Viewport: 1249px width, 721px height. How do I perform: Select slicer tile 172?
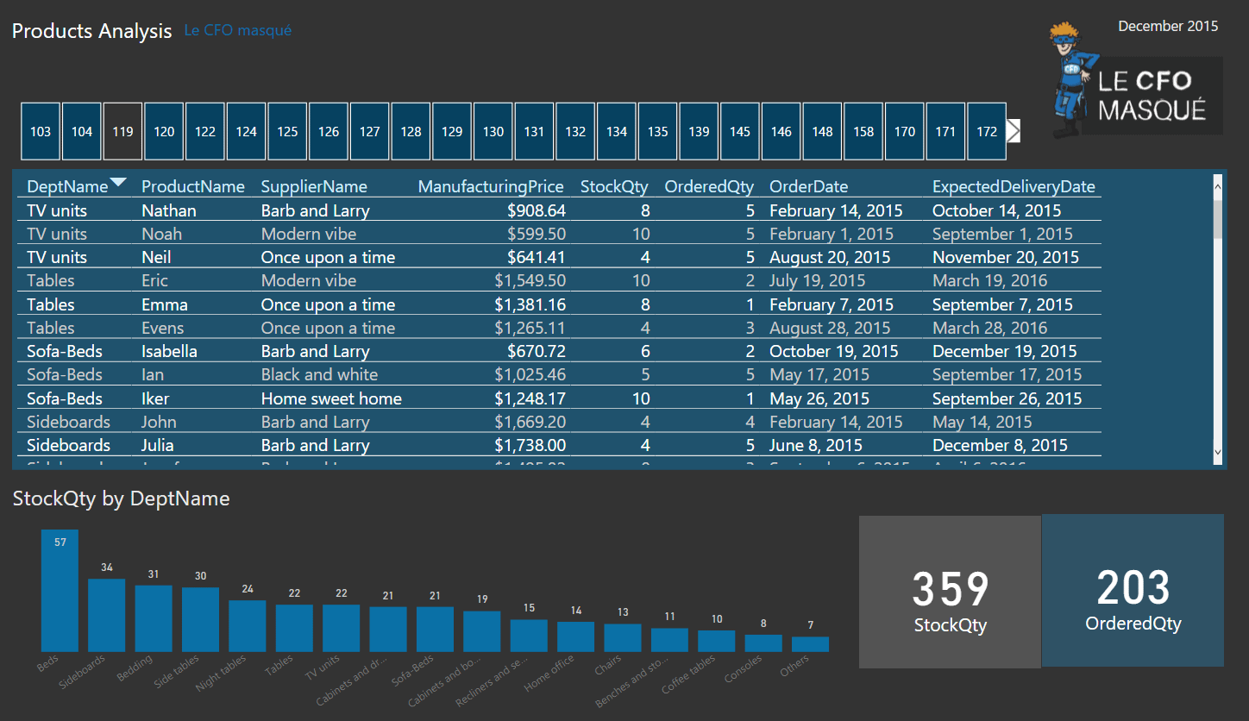(x=987, y=131)
